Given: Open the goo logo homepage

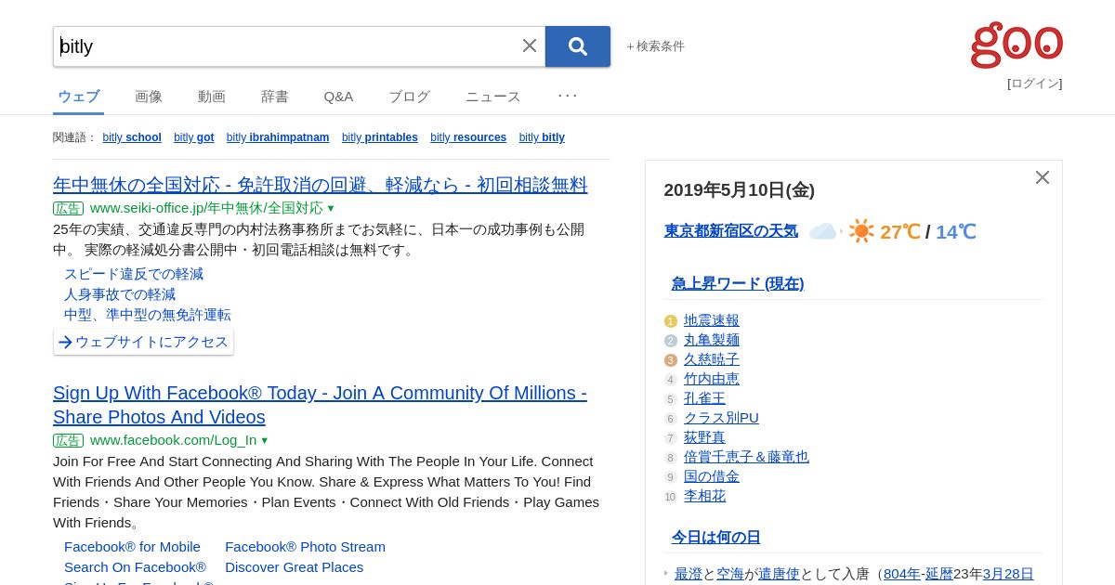Looking at the screenshot, I should (x=1017, y=45).
